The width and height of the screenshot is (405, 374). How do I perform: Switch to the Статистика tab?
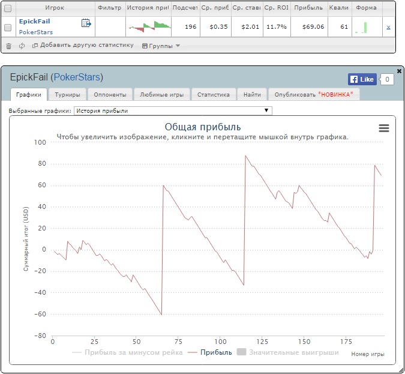(214, 95)
